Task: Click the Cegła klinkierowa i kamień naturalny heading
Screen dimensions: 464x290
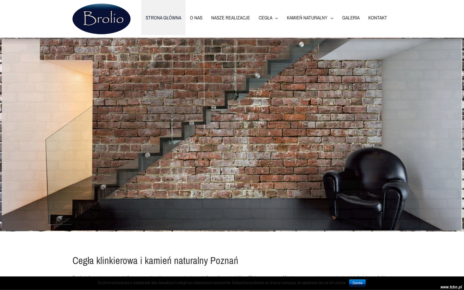Action: [x=155, y=261]
